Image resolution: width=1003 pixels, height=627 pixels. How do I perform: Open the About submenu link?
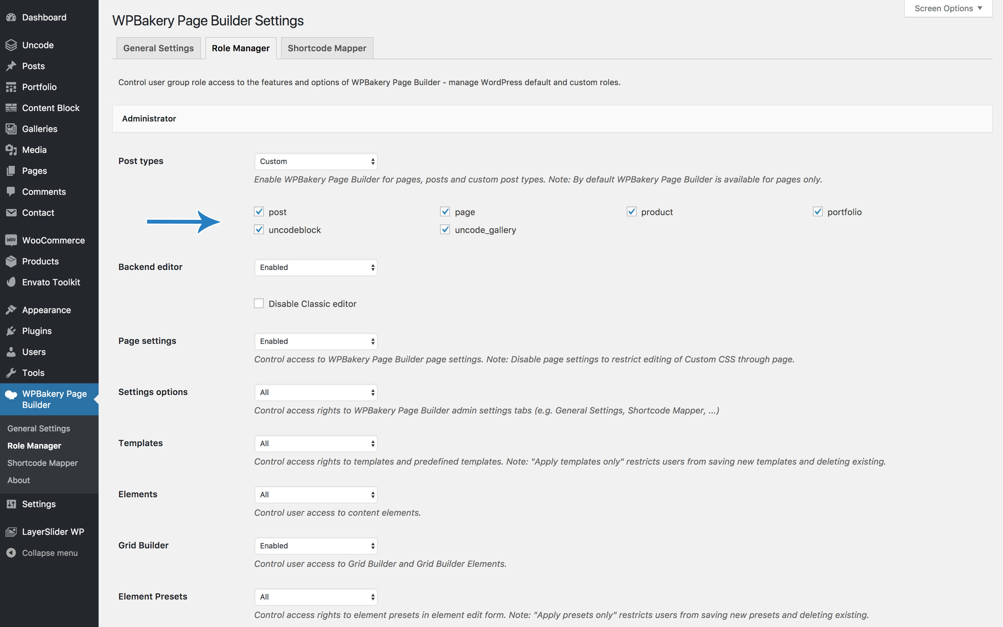19,480
